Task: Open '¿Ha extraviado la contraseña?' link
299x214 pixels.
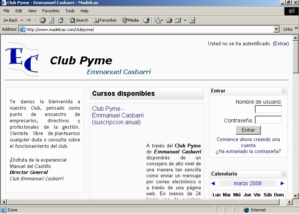Action: click(248, 152)
